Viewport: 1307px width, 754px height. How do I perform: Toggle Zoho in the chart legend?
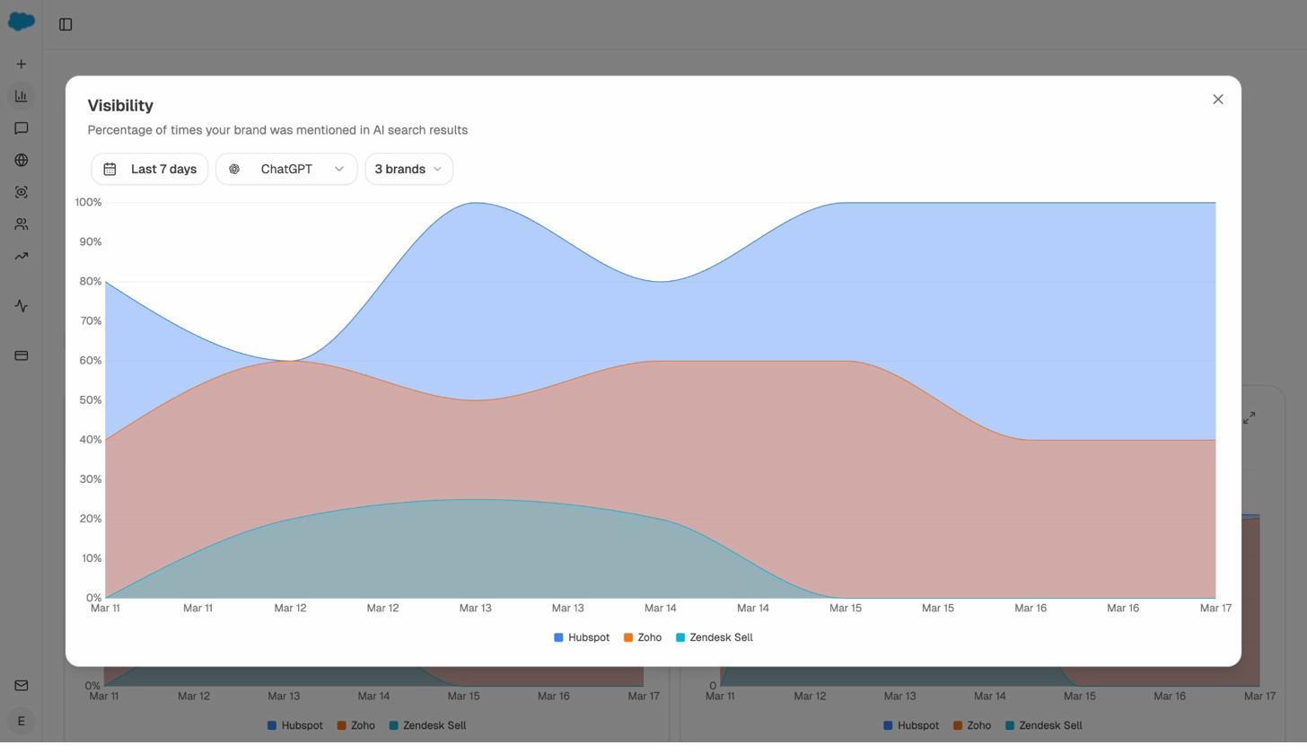(x=643, y=637)
